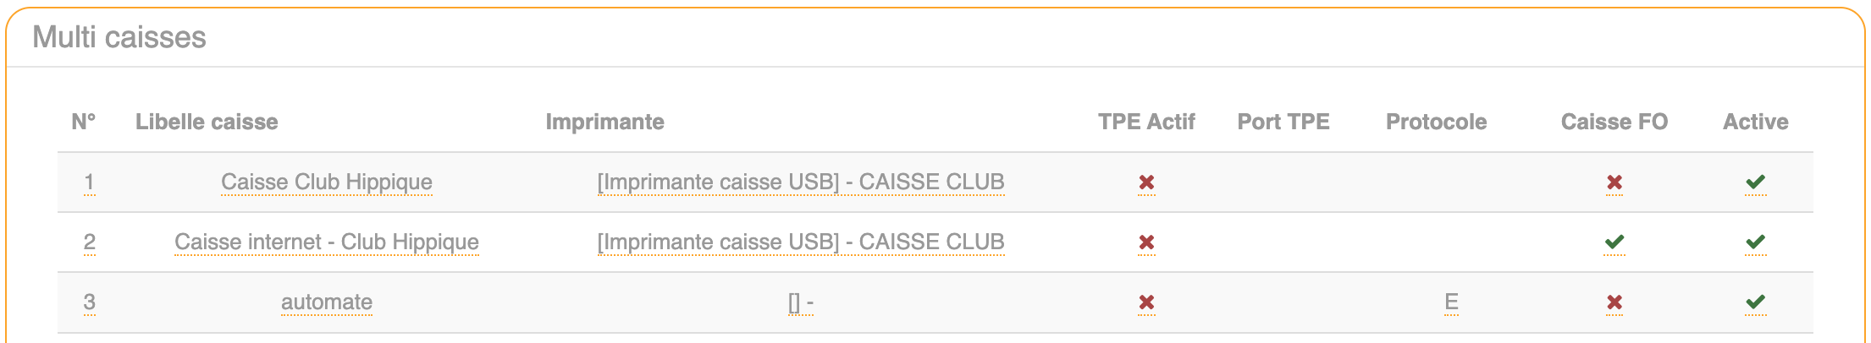Viewport: 1871px width, 343px height.
Task: Click red X TPE Actif for Caisse internet row
Action: (x=1146, y=242)
